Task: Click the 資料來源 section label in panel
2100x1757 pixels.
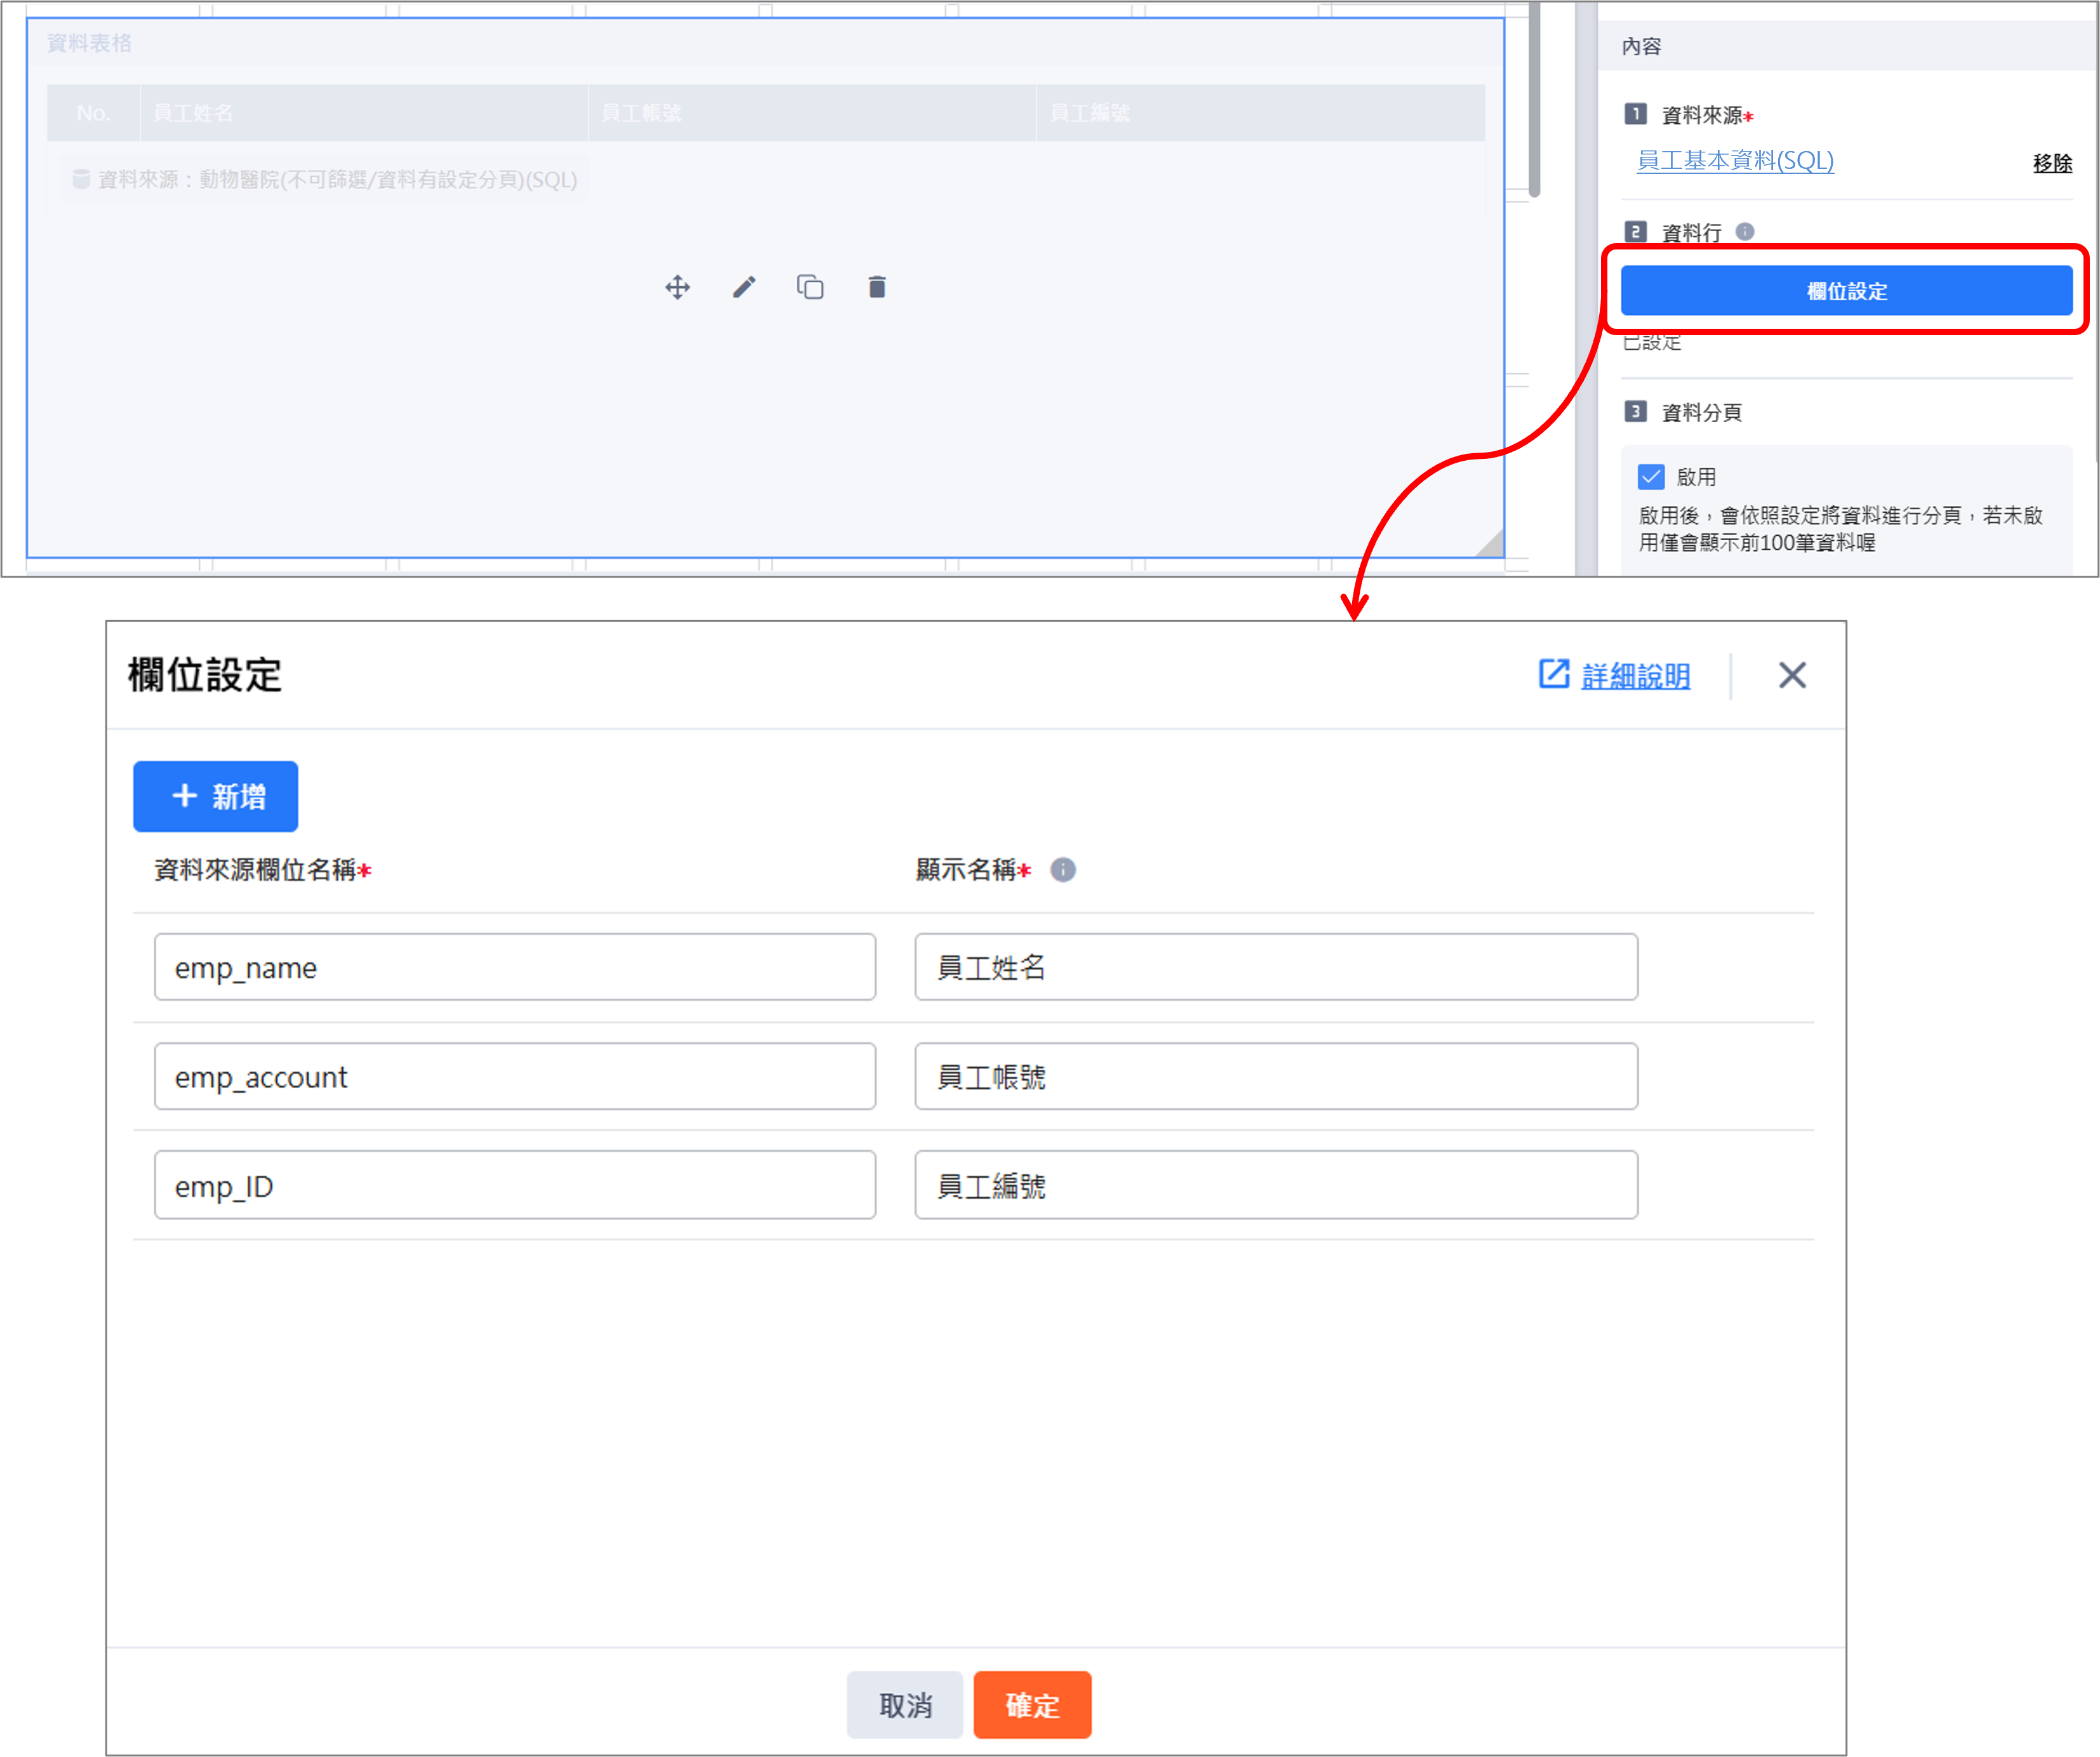Action: coord(1702,115)
